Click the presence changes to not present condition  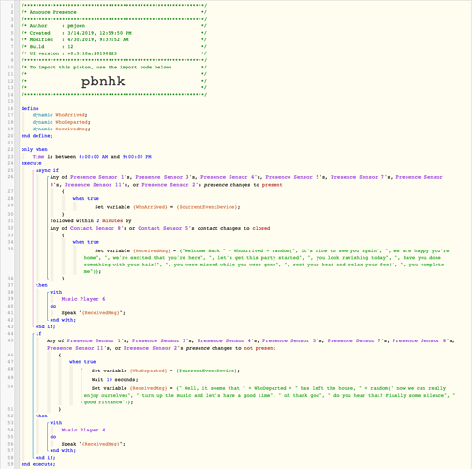251,344
